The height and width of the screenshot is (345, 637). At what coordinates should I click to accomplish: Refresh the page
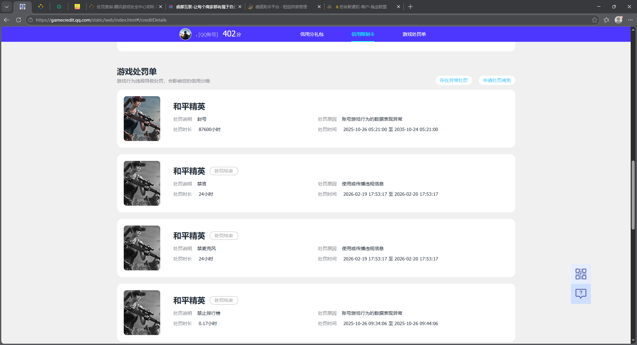tap(19, 20)
